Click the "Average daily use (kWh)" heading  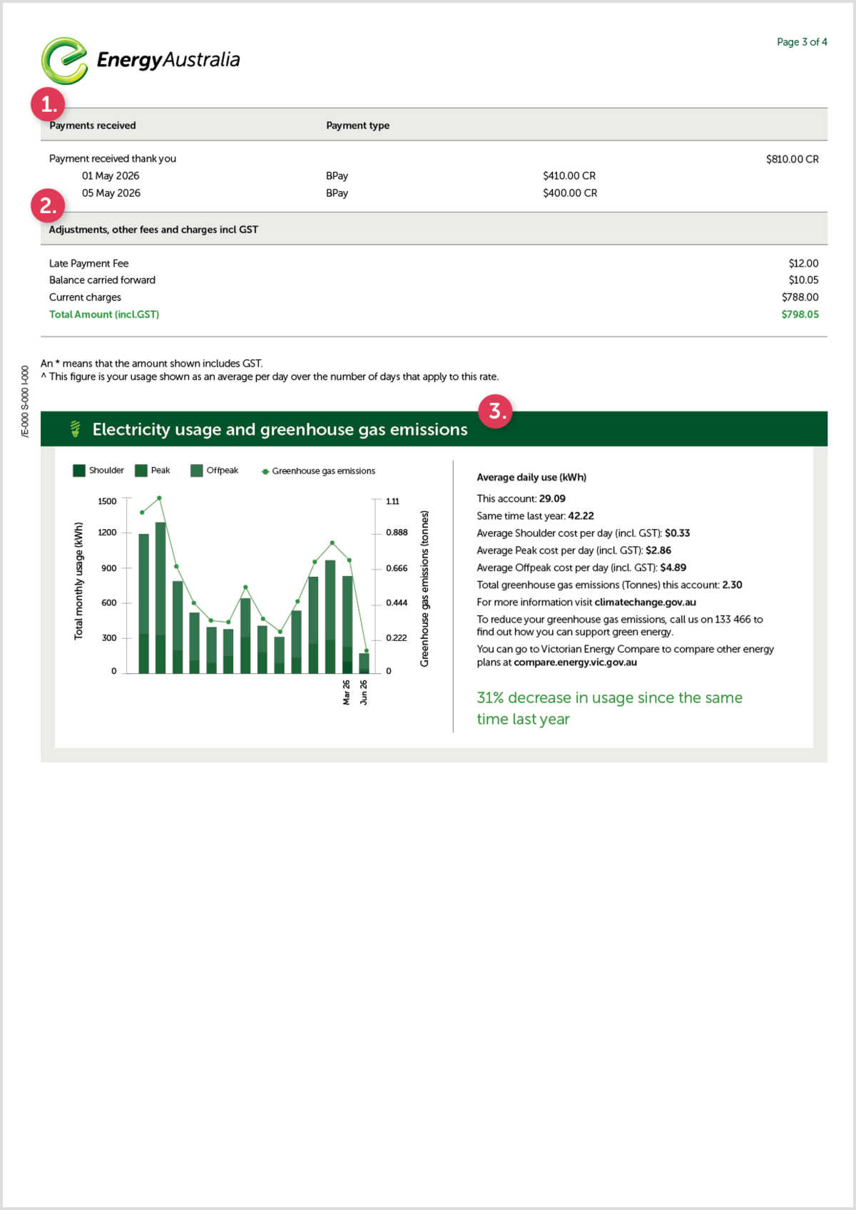(x=531, y=478)
